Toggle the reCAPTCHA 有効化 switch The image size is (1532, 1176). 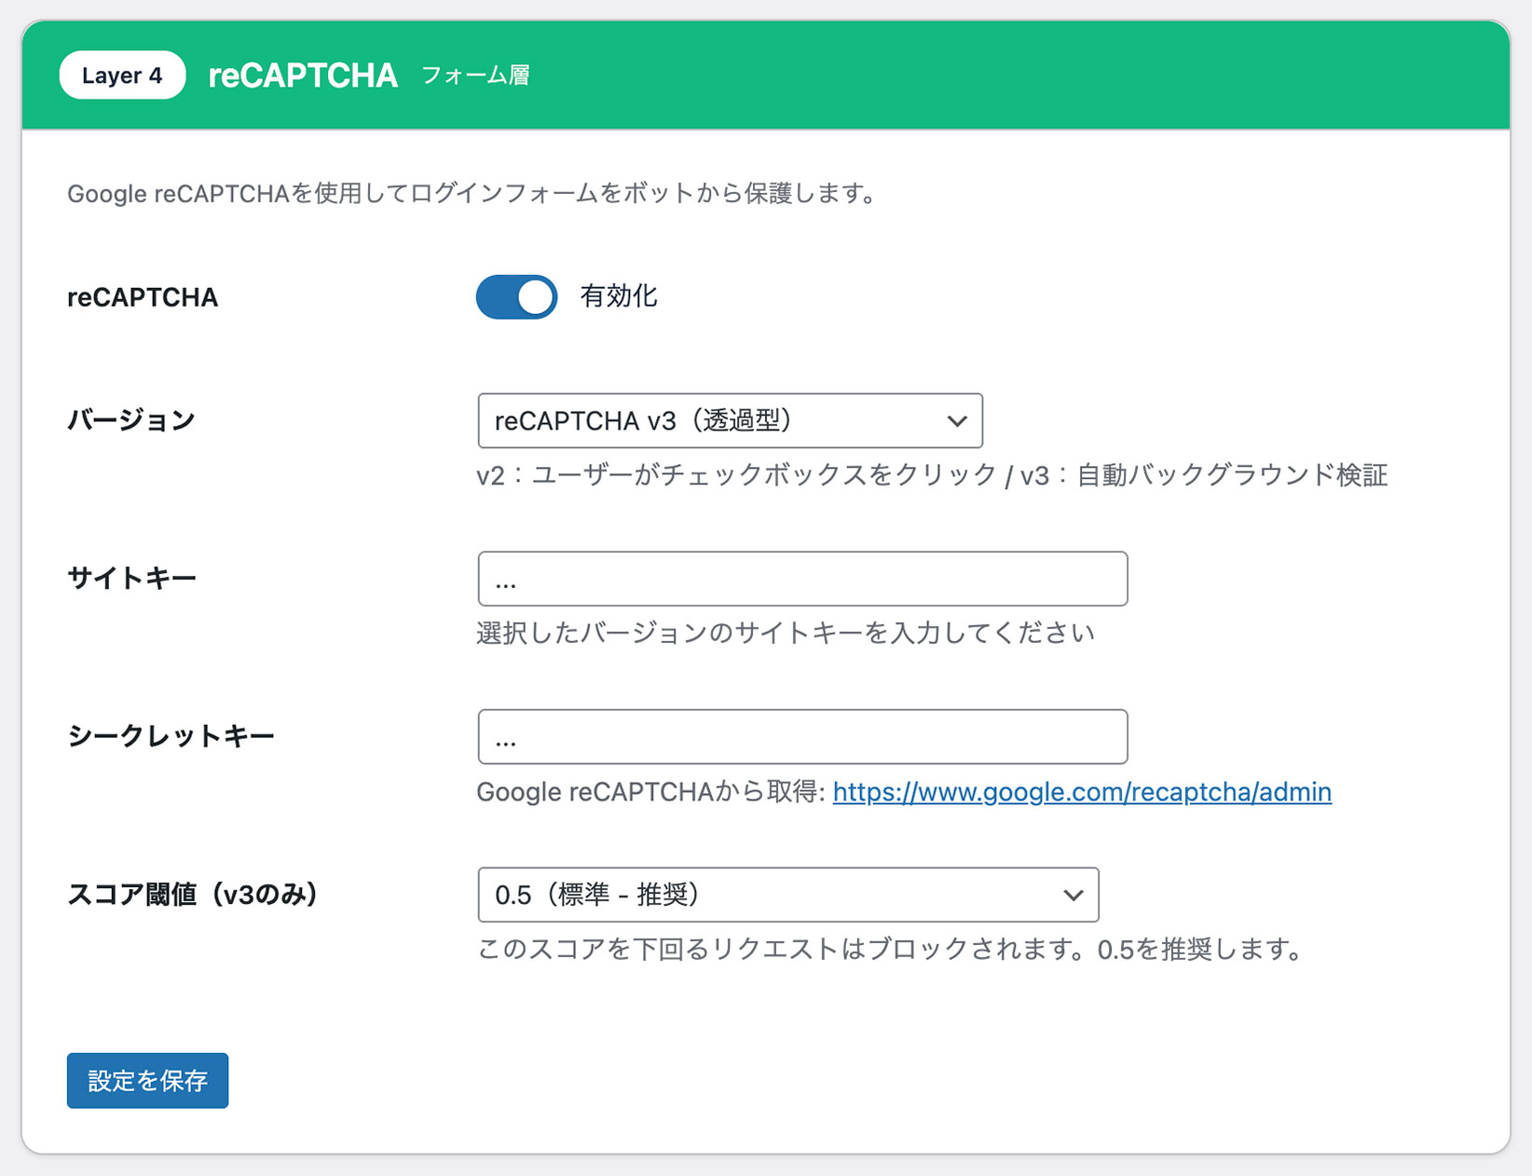(x=516, y=297)
